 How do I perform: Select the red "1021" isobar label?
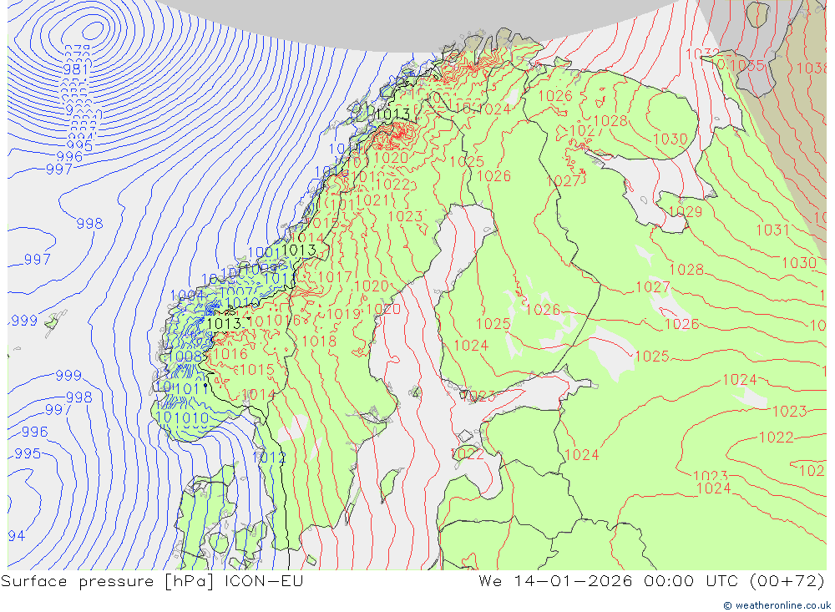pos(372,200)
